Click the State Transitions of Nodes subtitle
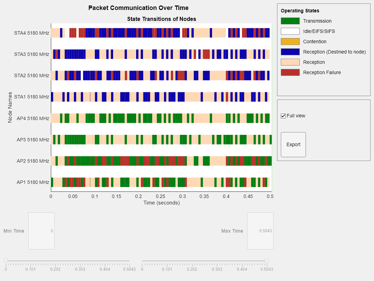 click(162, 19)
